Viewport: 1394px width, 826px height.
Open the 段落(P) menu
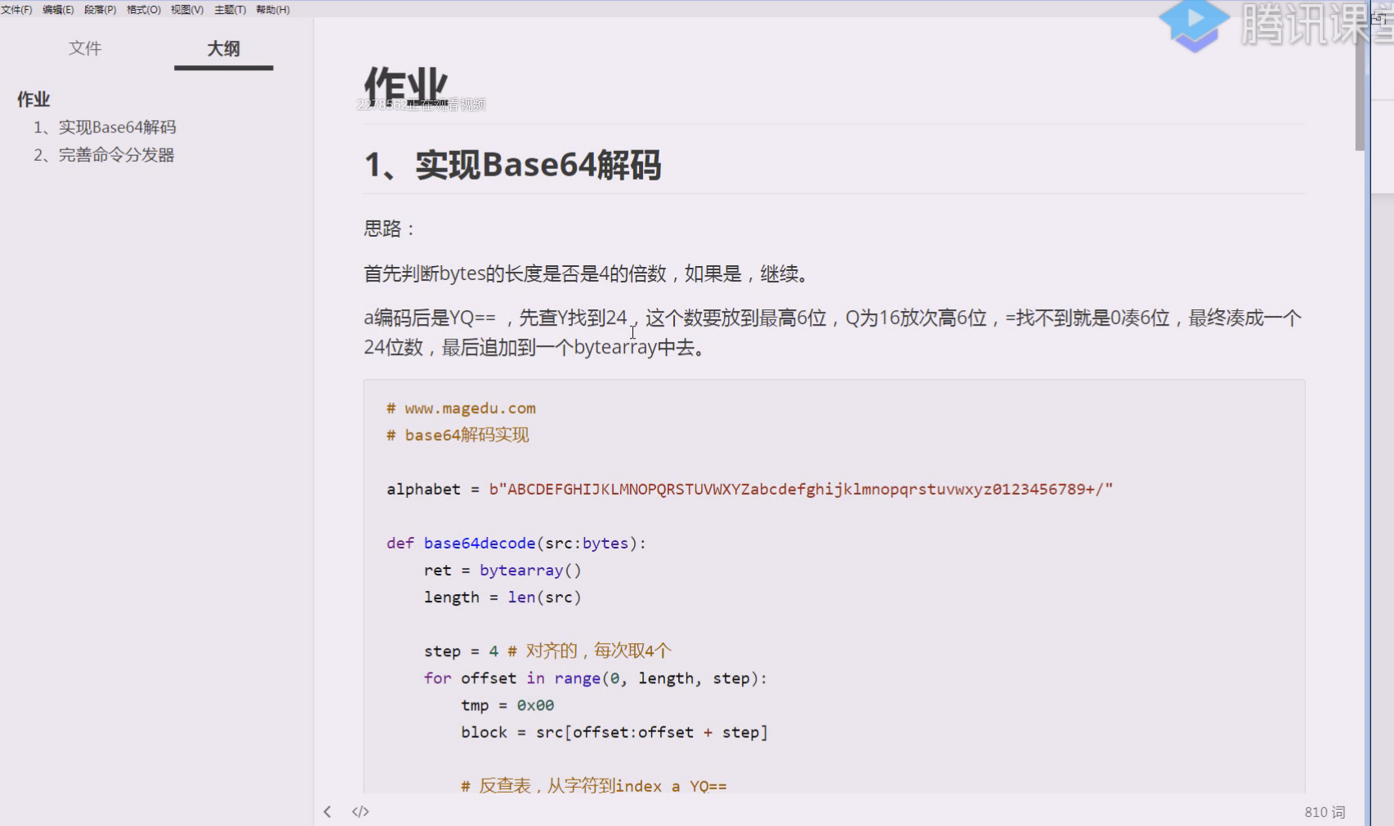101,10
